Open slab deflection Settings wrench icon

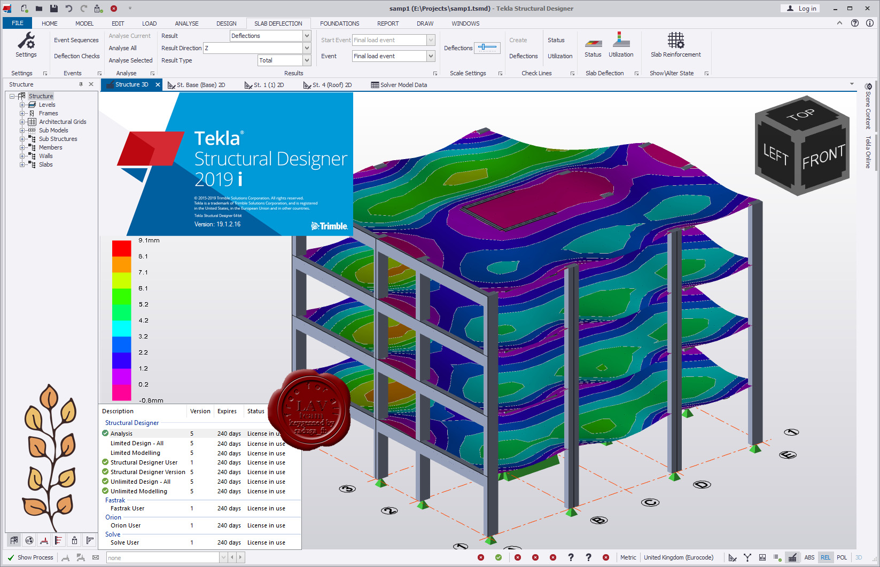tap(26, 45)
